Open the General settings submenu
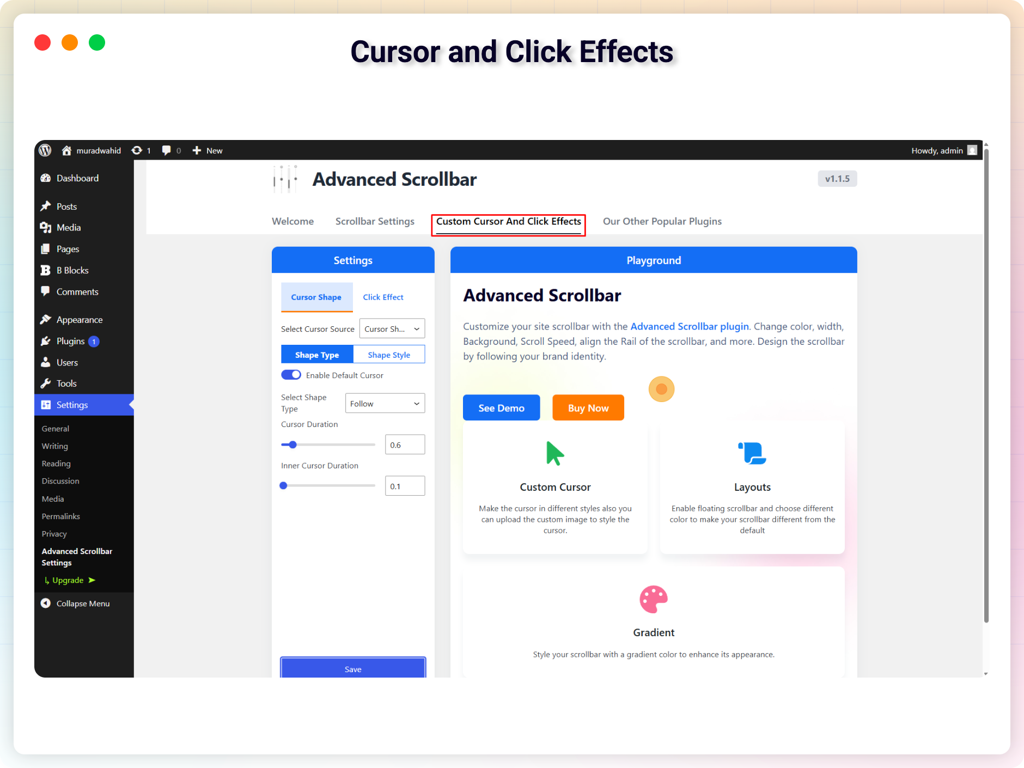This screenshot has height=768, width=1024. pos(56,429)
